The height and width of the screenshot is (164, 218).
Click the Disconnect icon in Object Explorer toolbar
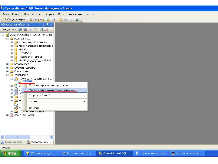coord(25,29)
